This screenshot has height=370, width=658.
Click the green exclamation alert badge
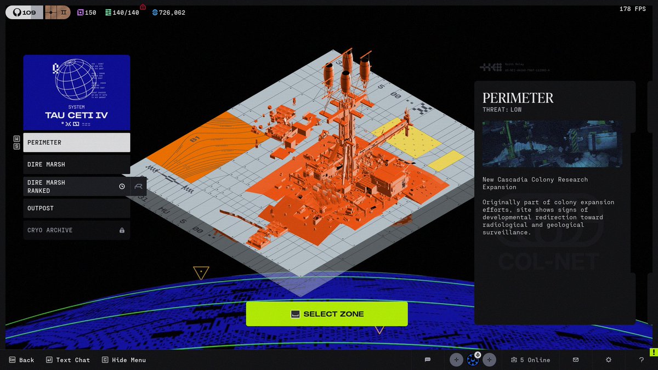coord(653,352)
